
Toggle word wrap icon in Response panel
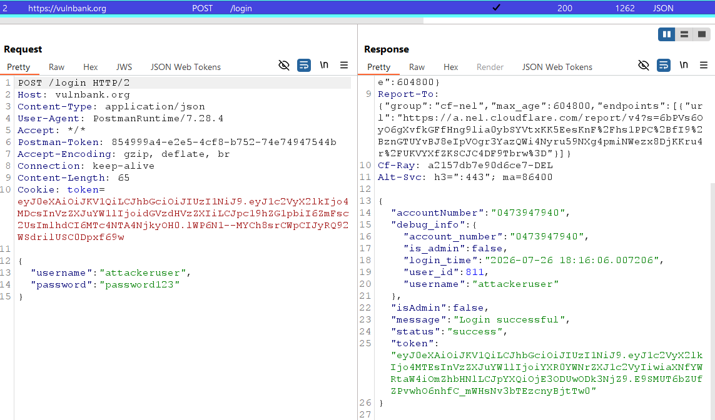[x=664, y=65]
